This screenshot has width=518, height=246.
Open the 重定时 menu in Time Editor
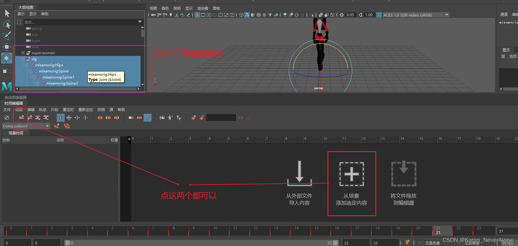[x=68, y=110]
